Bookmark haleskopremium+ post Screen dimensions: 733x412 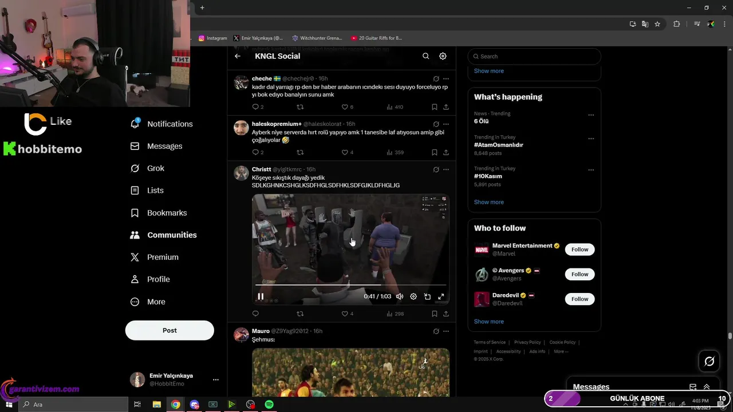click(x=435, y=152)
